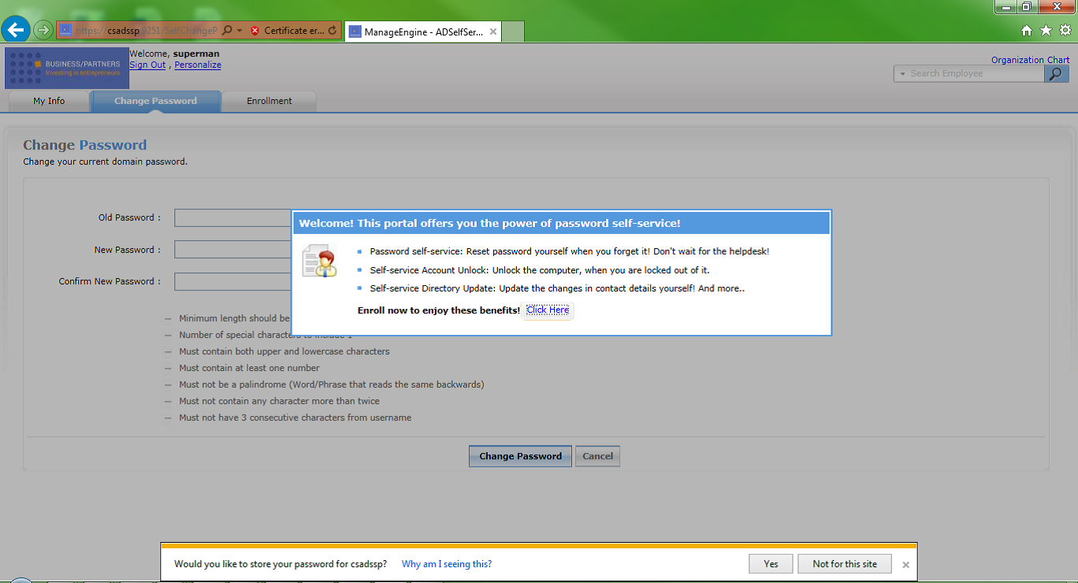Expand the address bar dropdown arrow
This screenshot has height=583, width=1078.
coord(240,31)
